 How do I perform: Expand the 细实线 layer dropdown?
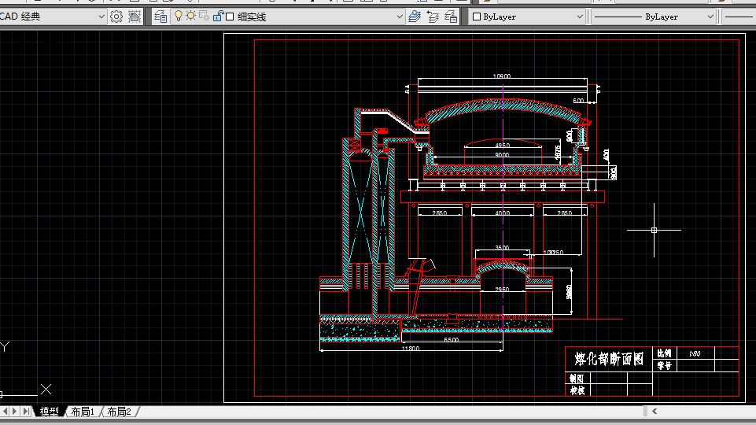[x=400, y=17]
